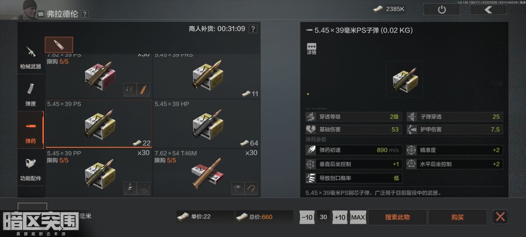This screenshot has height=237, width=526.
Task: Increase quantity with the +10 button
Action: (x=340, y=217)
